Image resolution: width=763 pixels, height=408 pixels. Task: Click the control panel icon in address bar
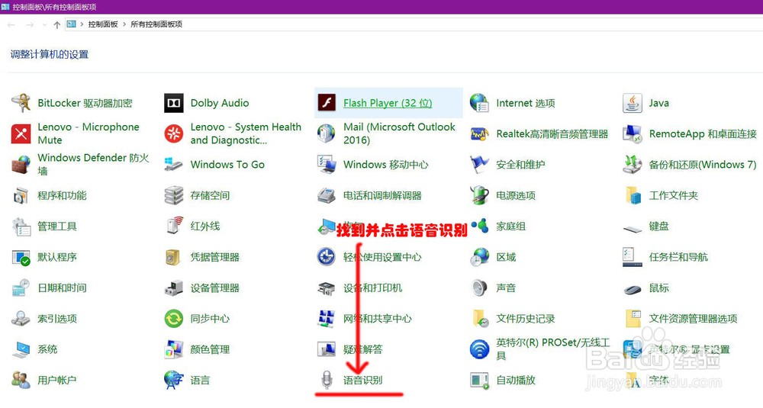pyautogui.click(x=72, y=24)
